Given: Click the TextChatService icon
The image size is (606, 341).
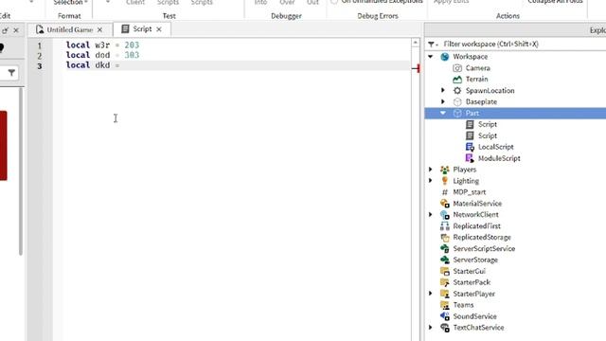Looking at the screenshot, I should pyautogui.click(x=445, y=328).
